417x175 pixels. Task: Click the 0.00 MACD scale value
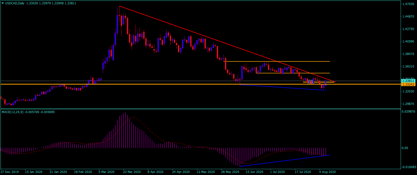click(405, 148)
